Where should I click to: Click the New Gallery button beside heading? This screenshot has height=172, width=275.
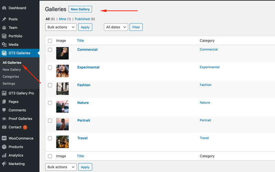pos(80,9)
